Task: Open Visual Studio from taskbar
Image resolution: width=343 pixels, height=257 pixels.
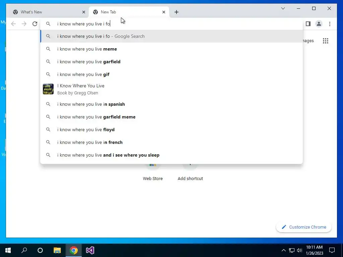Action: pyautogui.click(x=90, y=250)
